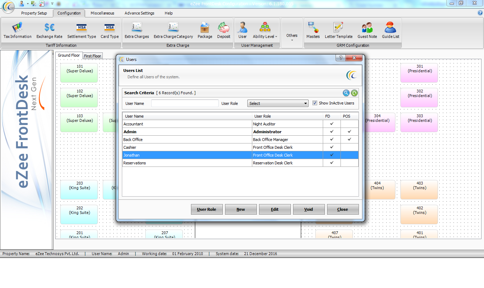Switch to Property Setup tab
The height and width of the screenshot is (288, 484).
tap(34, 13)
